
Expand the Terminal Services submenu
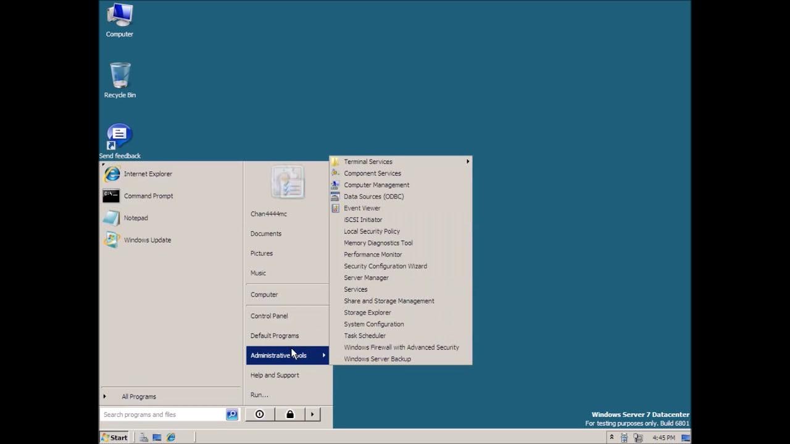click(x=401, y=162)
